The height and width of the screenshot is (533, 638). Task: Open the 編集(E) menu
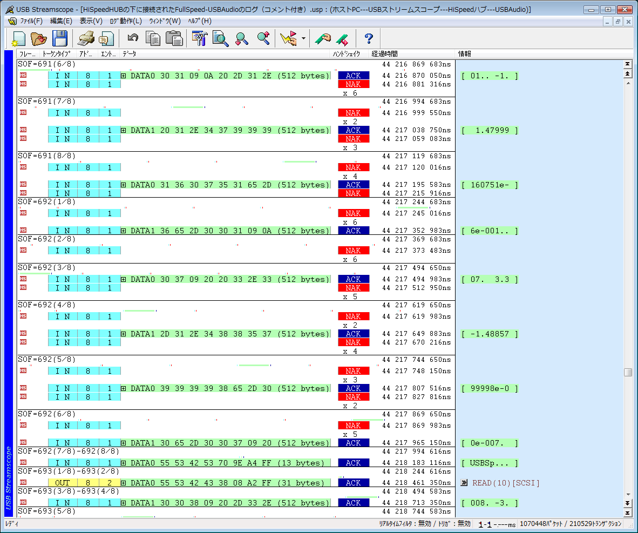[61, 21]
